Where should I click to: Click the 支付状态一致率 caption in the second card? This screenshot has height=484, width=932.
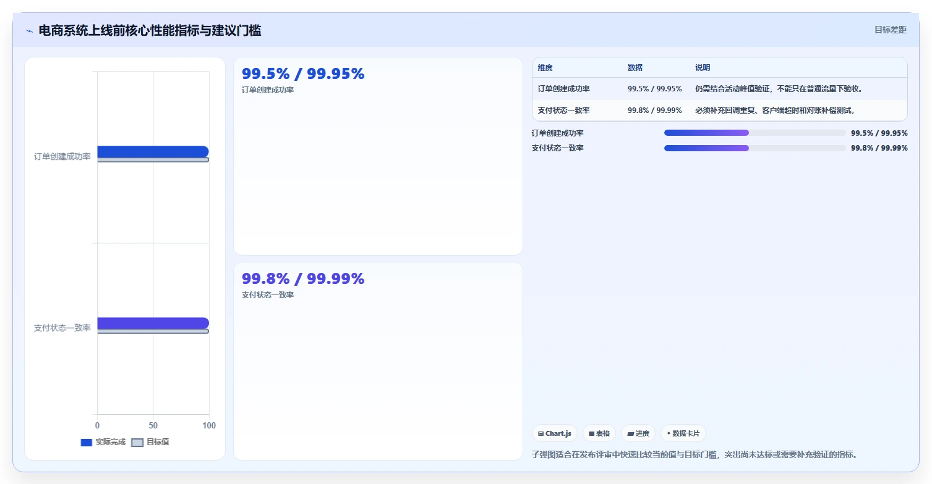click(268, 295)
